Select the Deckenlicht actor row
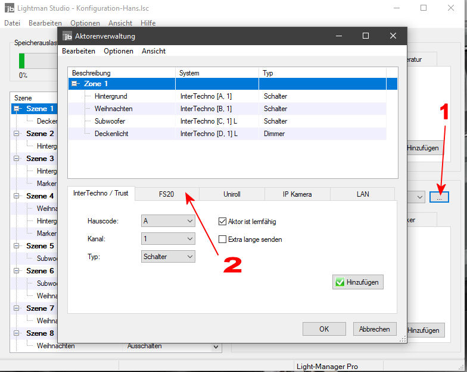 [111, 134]
